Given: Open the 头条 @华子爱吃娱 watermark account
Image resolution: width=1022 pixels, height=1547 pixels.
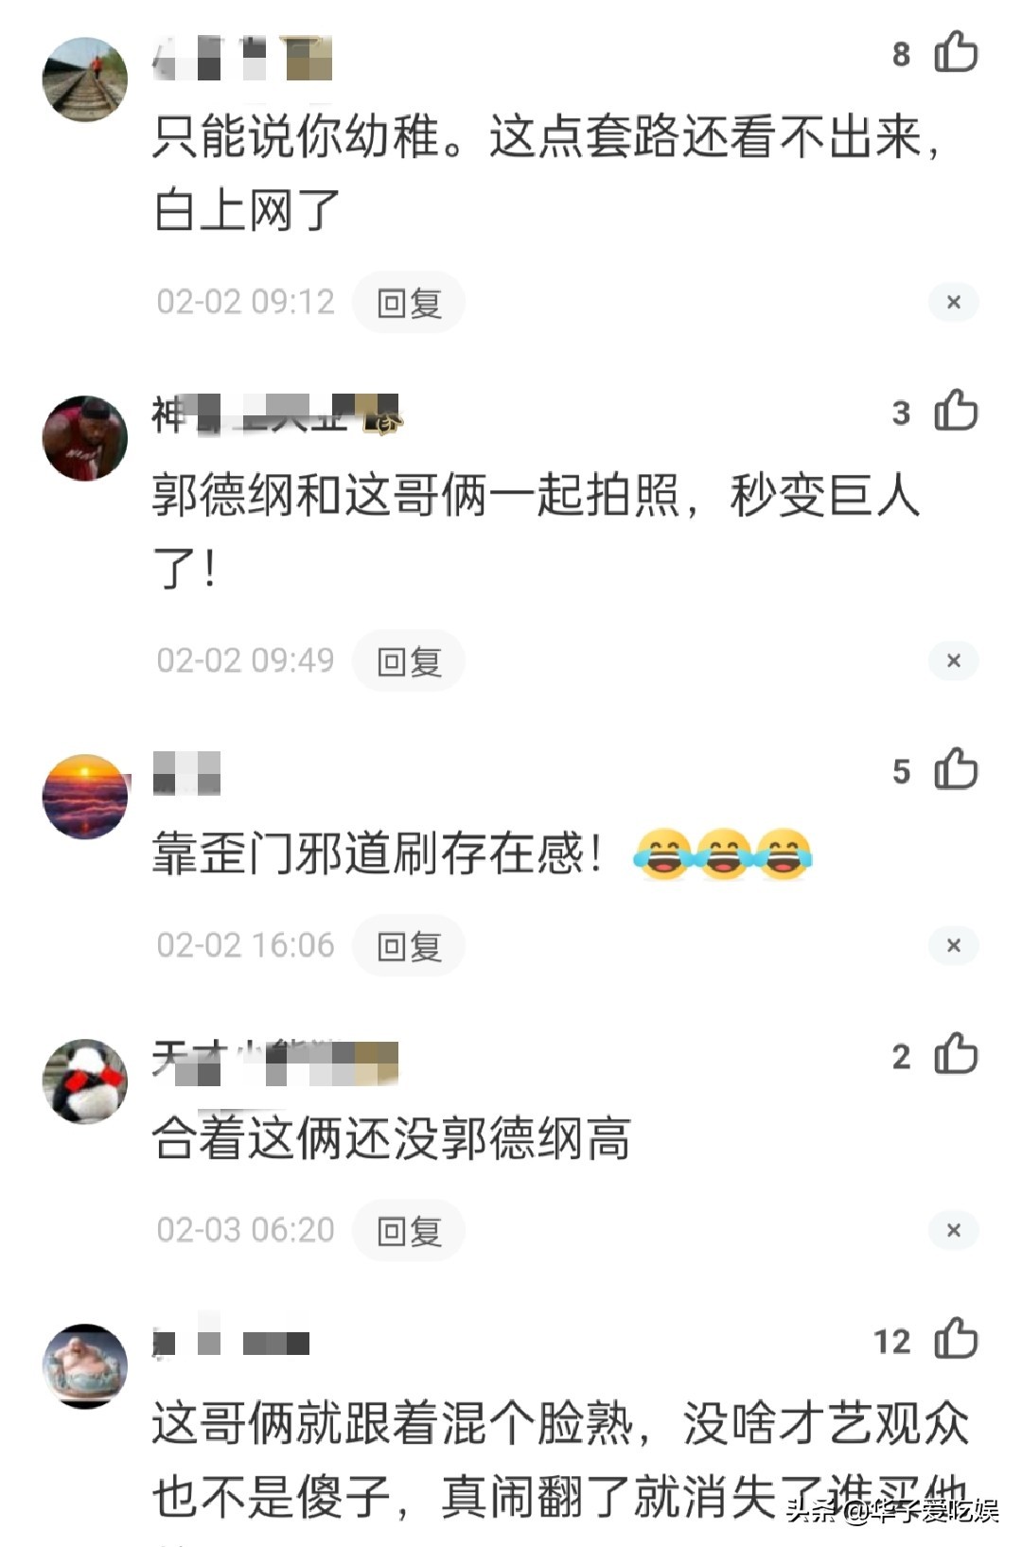Looking at the screenshot, I should pos(892,1510).
